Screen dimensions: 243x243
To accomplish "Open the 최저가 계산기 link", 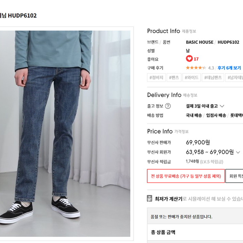I will click(168, 199).
